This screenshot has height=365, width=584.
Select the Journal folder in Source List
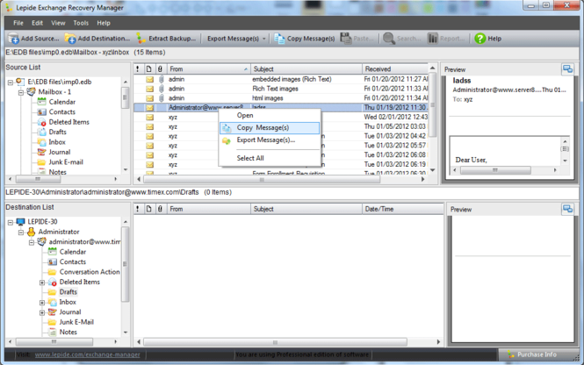coord(59,152)
